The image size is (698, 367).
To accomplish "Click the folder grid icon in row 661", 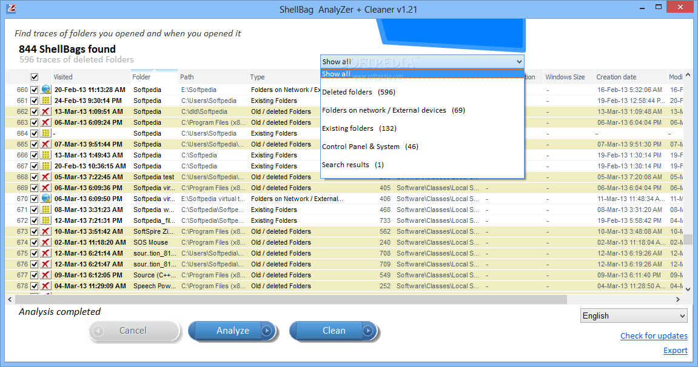I will point(45,101).
